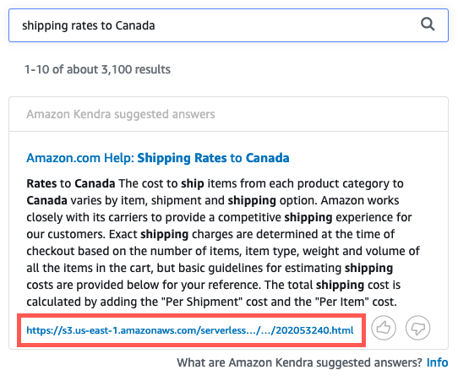Mark this answer as helpful
Viewport: 458px width, 381px height.
point(384,328)
